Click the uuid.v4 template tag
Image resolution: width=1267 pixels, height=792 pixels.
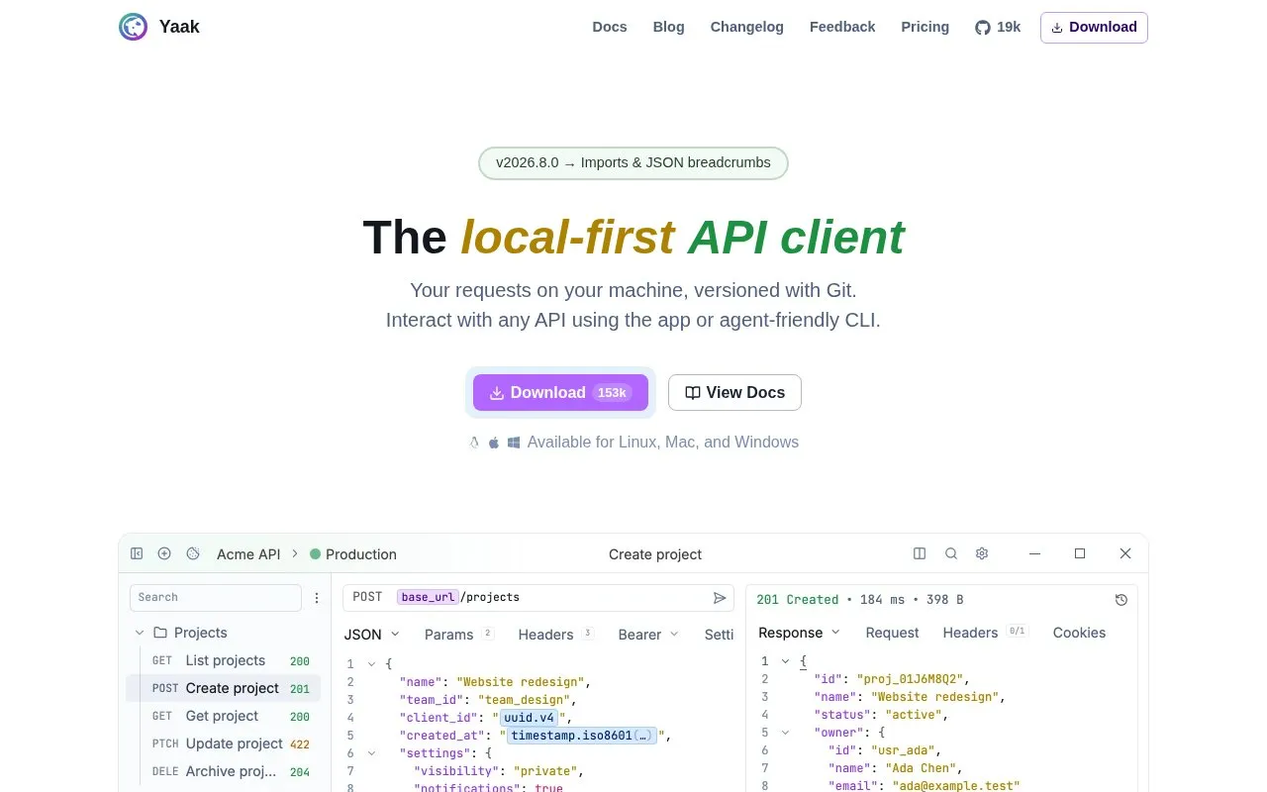tap(528, 718)
